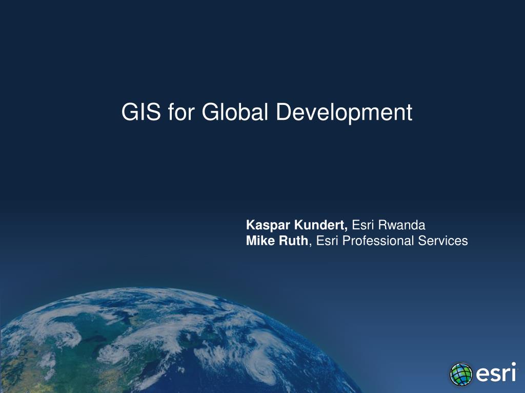This screenshot has height=393, width=525.
Task: Click the name 'Mike Ruth'
Action: pos(277,241)
